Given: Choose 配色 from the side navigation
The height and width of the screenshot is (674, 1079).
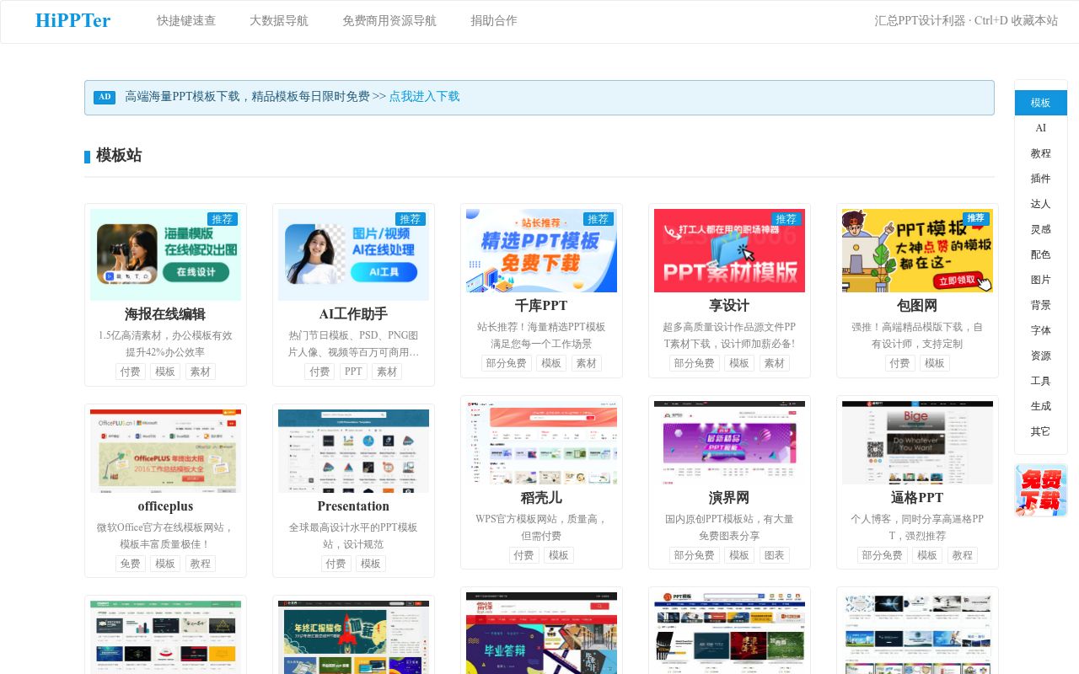Looking at the screenshot, I should click(1041, 254).
